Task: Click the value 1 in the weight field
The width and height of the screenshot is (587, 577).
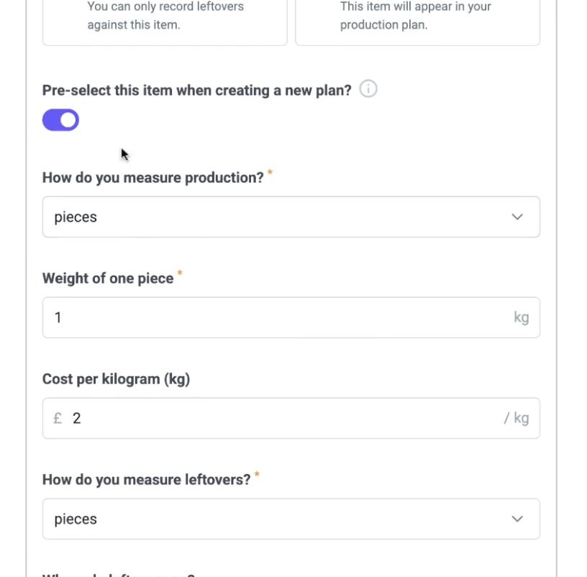Action: [58, 317]
